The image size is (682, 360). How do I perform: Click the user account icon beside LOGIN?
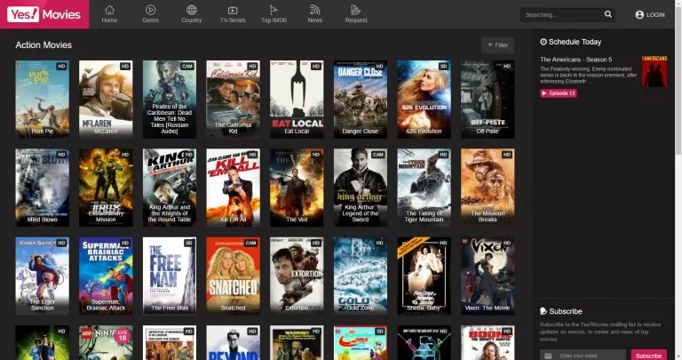pos(639,15)
